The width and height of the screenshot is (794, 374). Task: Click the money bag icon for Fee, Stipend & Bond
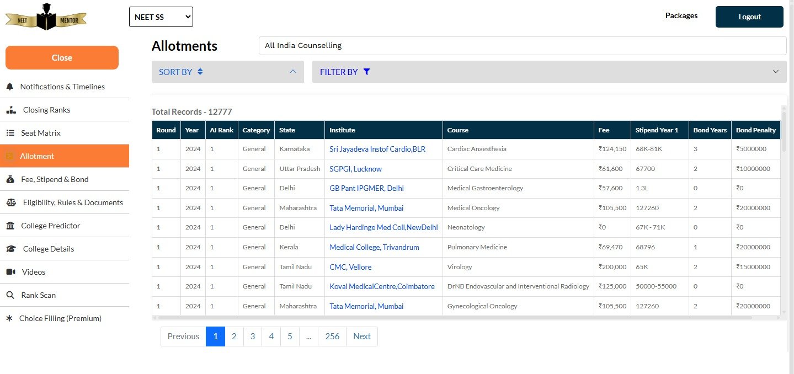tap(10, 179)
